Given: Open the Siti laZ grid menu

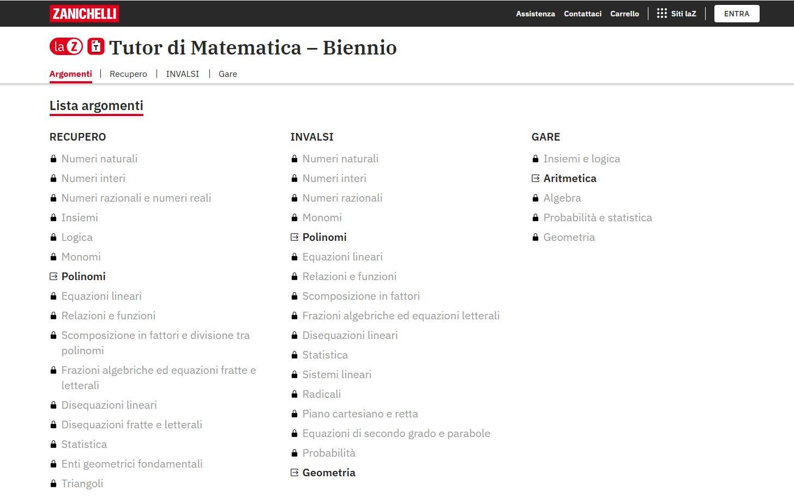Looking at the screenshot, I should [677, 14].
